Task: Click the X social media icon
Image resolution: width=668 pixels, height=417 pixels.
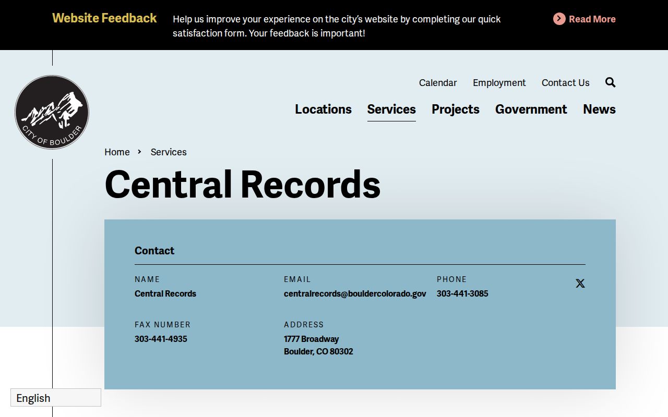Action: coord(580,284)
